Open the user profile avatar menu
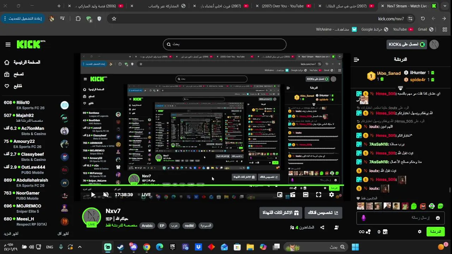Viewport: 452px width, 254px height. tap(434, 44)
